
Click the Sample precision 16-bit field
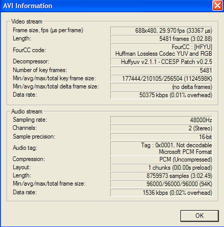click(x=161, y=137)
